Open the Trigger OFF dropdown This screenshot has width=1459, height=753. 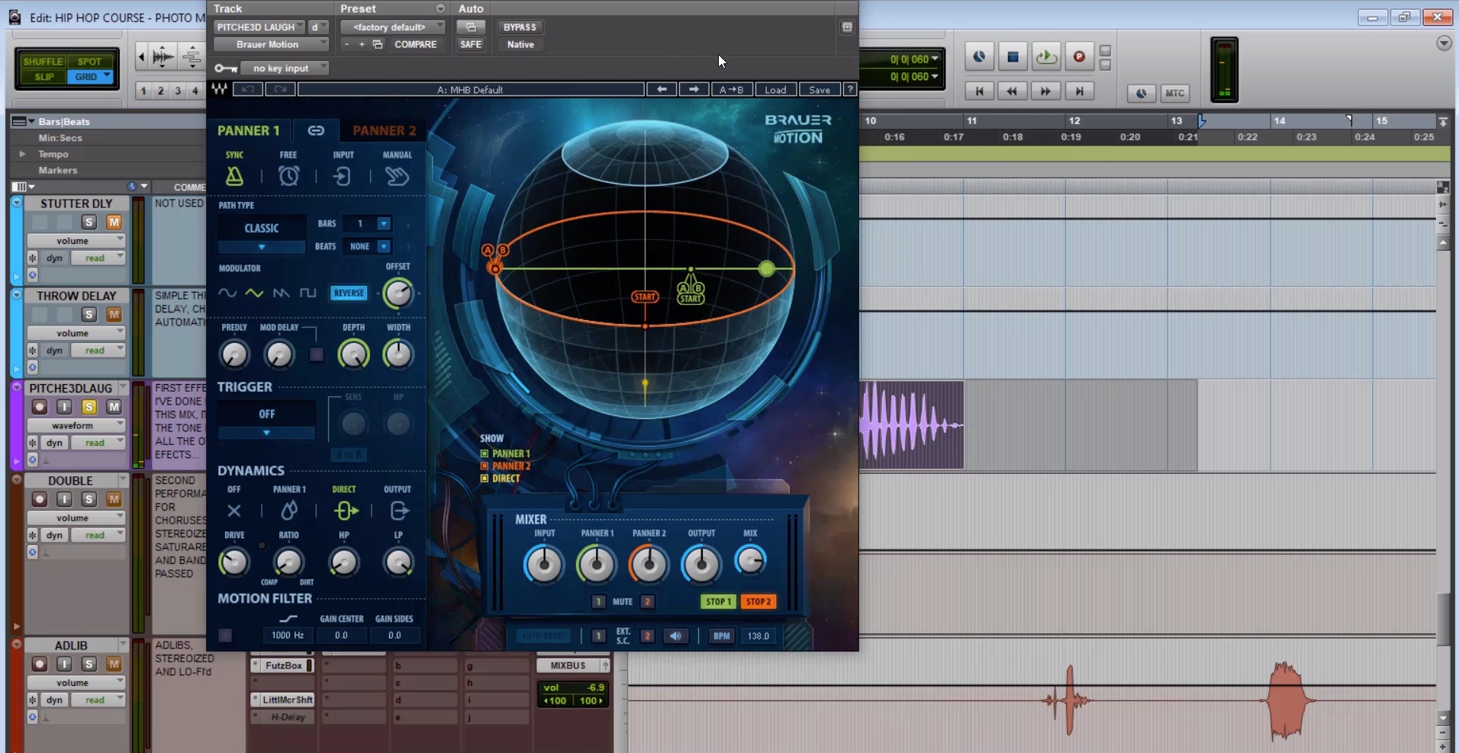coord(266,433)
